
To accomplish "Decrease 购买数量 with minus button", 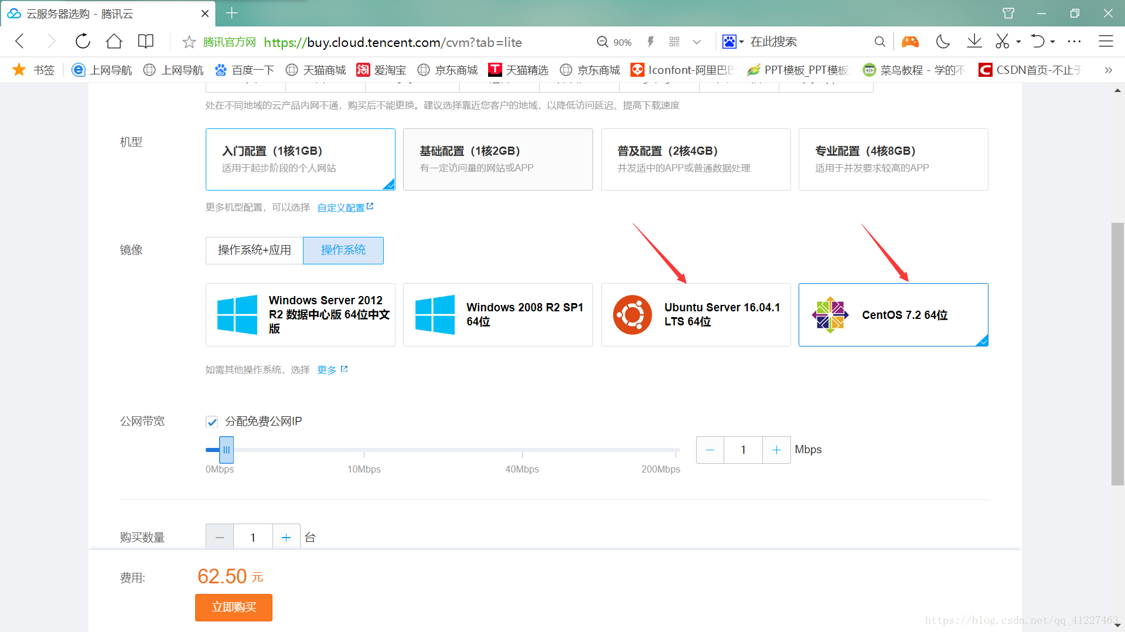I will tap(220, 537).
